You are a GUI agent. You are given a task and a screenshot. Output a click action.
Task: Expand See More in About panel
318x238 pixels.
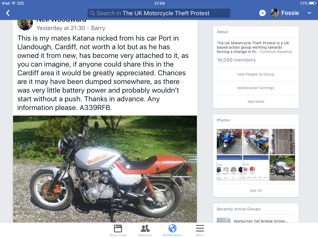point(256,102)
